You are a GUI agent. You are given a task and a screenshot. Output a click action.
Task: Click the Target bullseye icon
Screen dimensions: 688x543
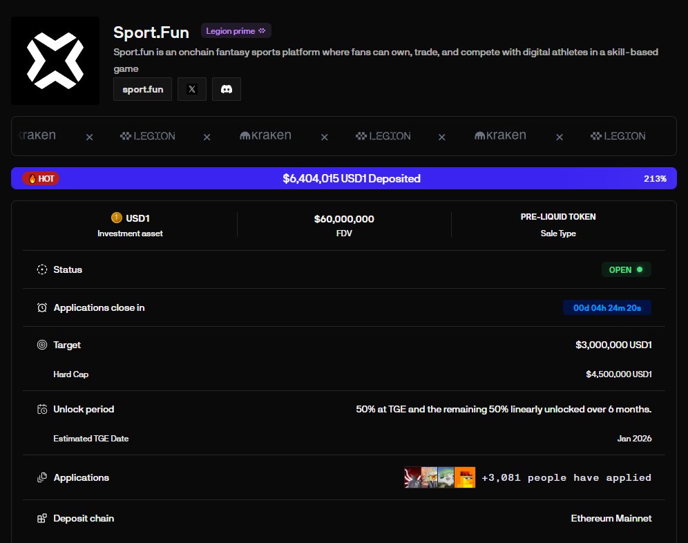click(x=42, y=345)
